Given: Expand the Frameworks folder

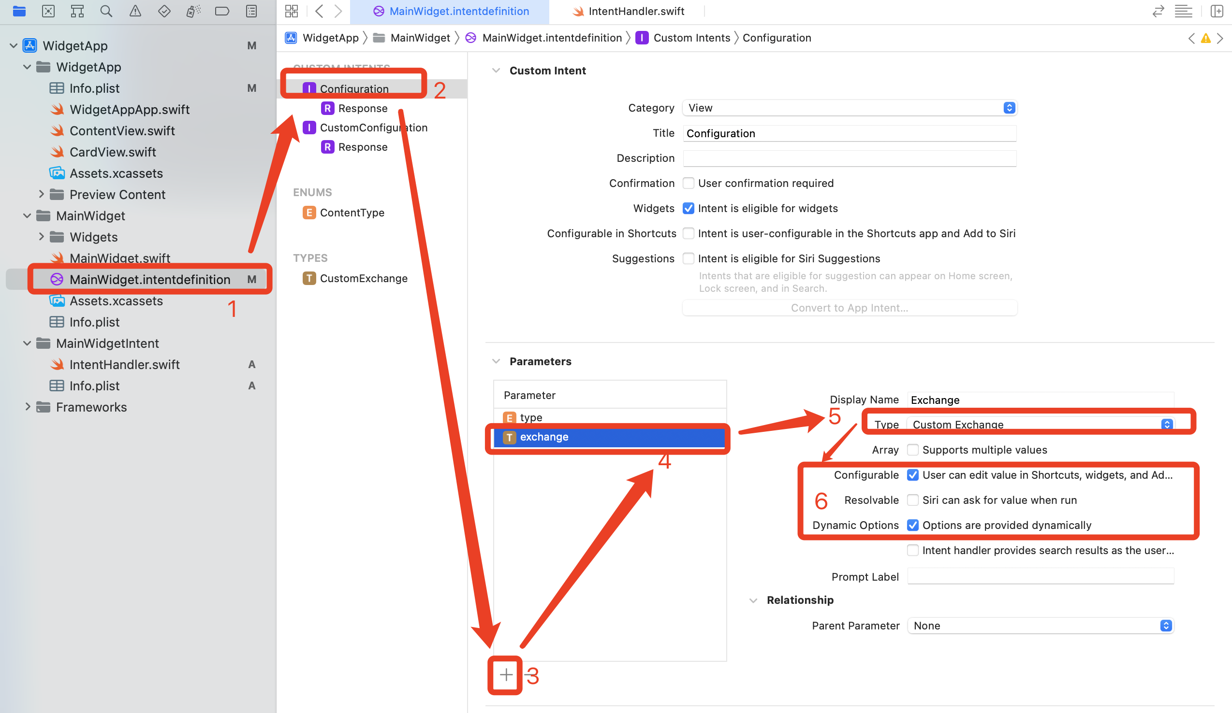Looking at the screenshot, I should [28, 407].
